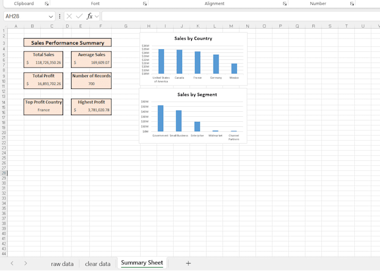Click the Cancel entry X icon
Viewport: 380px width, 271px height.
pyautogui.click(x=69, y=16)
